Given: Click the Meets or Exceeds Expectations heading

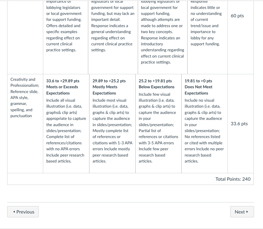Looking at the screenshot, I should click(62, 90).
